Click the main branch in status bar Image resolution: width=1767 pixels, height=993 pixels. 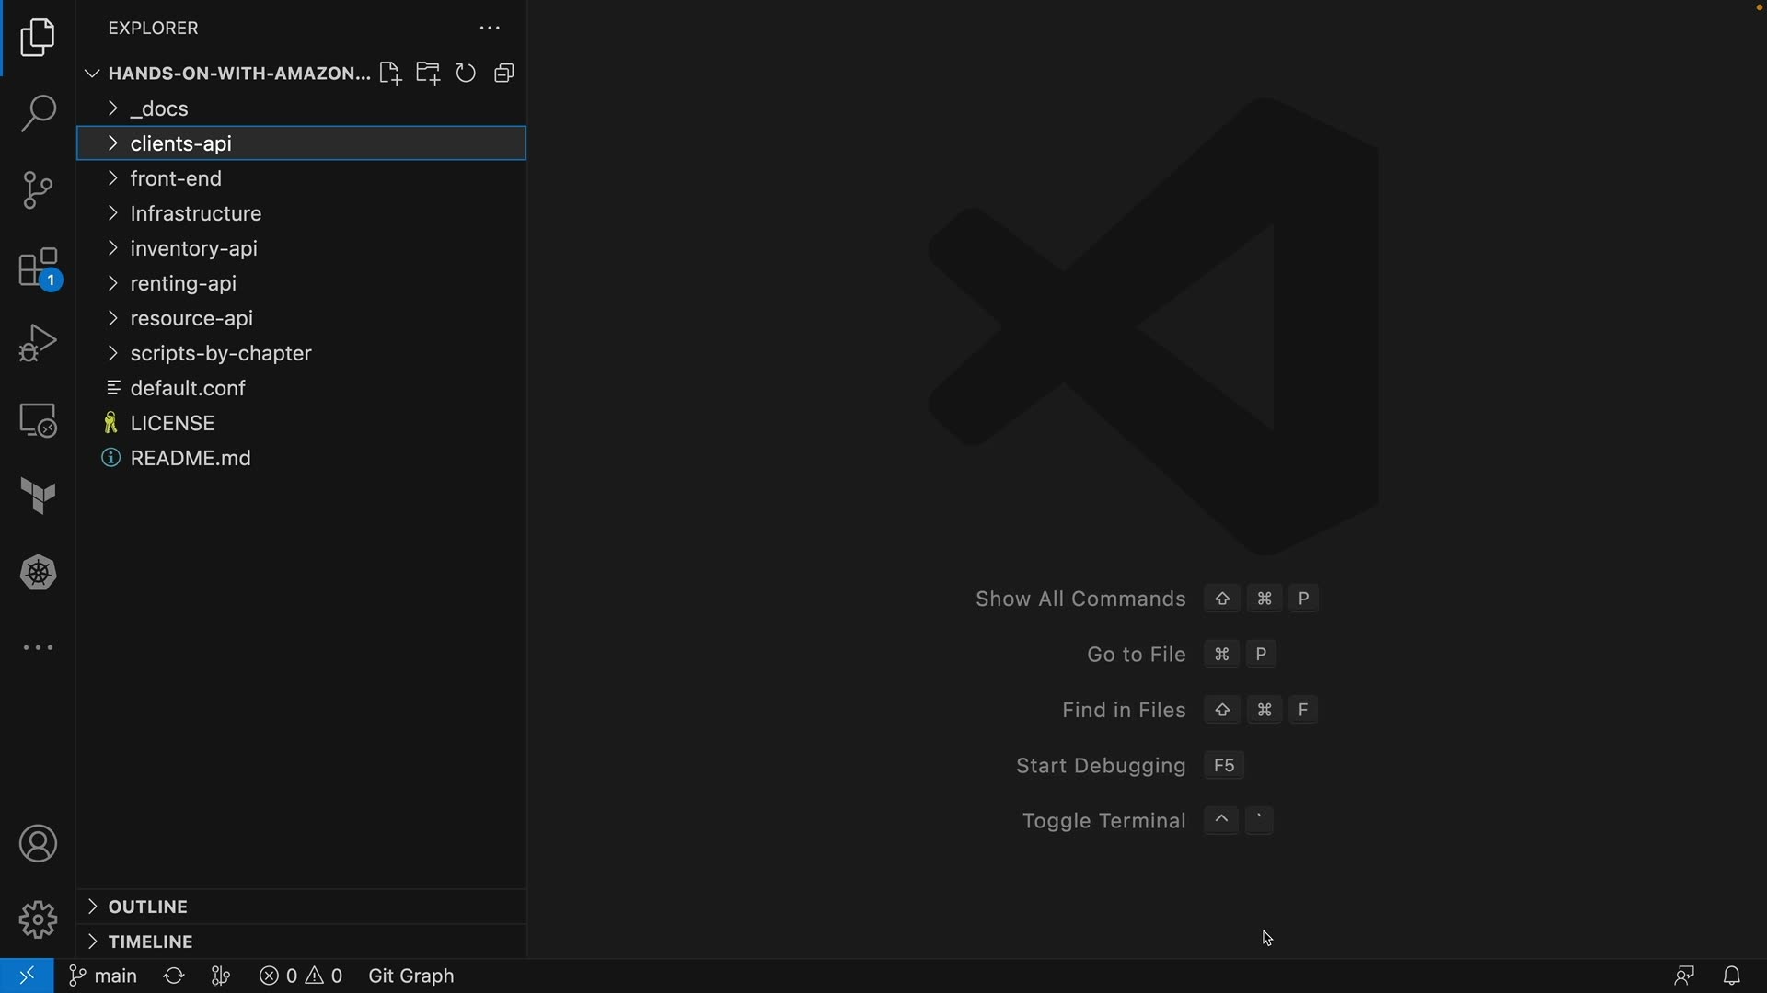pos(104,976)
